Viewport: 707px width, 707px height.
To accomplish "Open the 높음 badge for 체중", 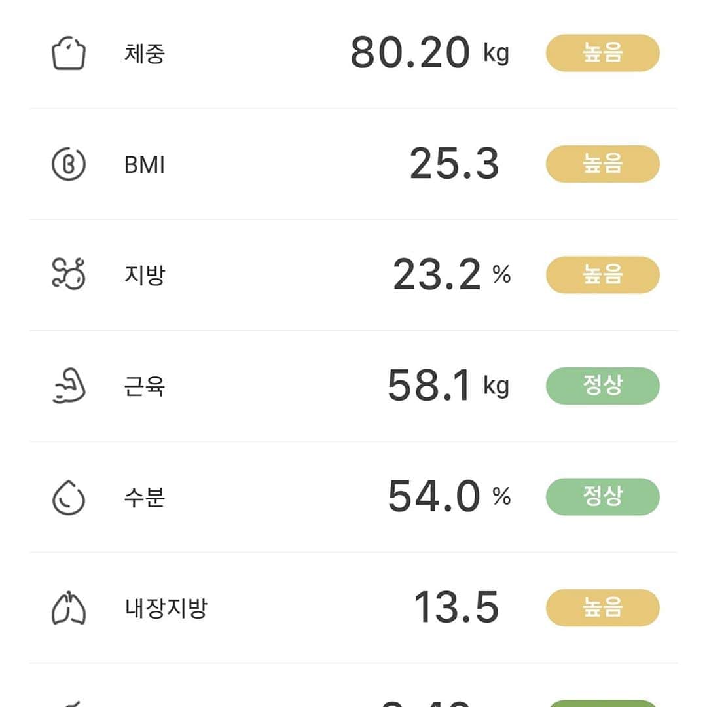I will click(x=602, y=53).
